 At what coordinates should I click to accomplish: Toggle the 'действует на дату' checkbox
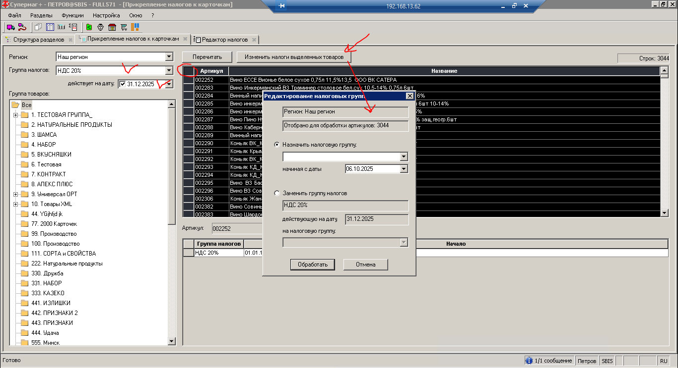click(123, 84)
